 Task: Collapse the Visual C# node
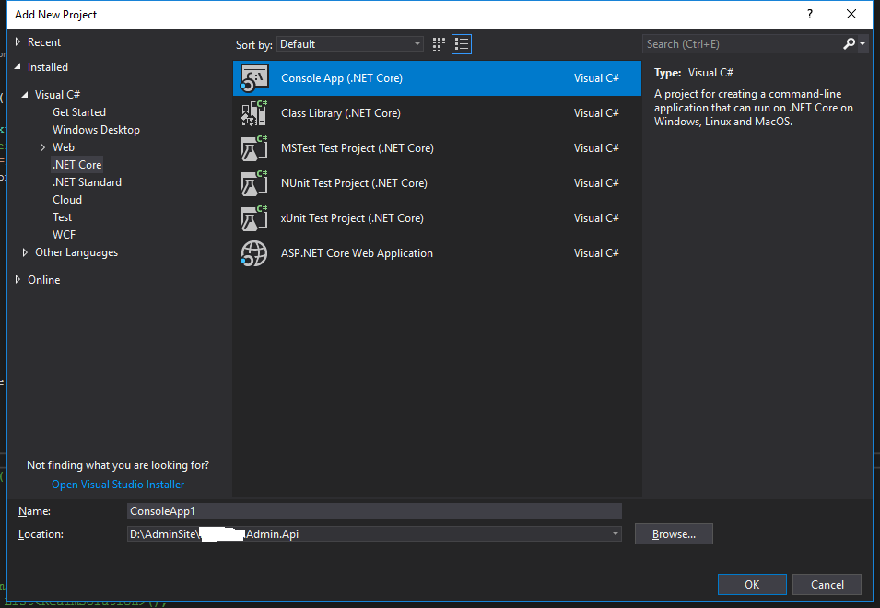pyautogui.click(x=25, y=95)
